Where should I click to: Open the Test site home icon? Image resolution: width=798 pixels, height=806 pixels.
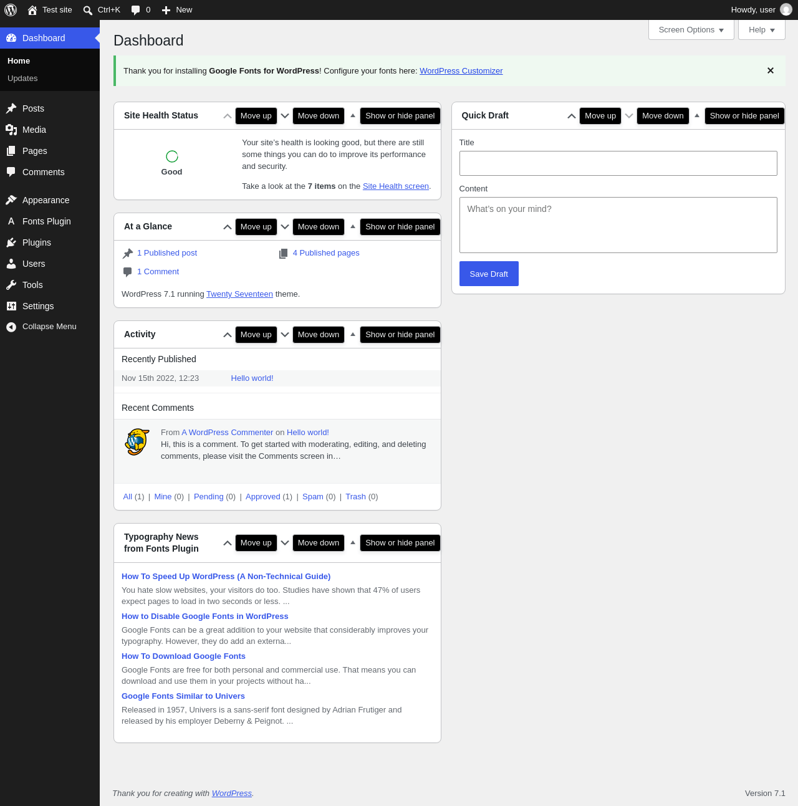tap(32, 10)
